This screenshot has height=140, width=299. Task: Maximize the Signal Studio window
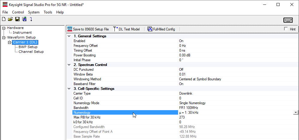pos(278,4)
